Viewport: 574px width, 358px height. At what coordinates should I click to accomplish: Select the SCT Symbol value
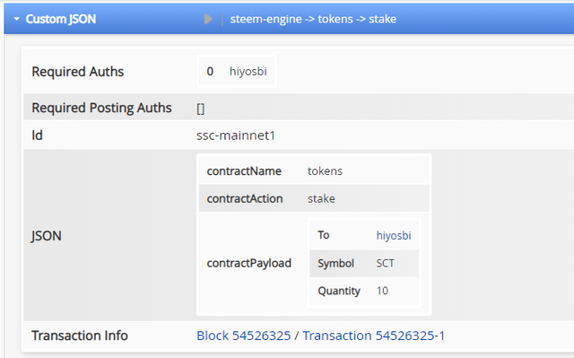point(385,263)
